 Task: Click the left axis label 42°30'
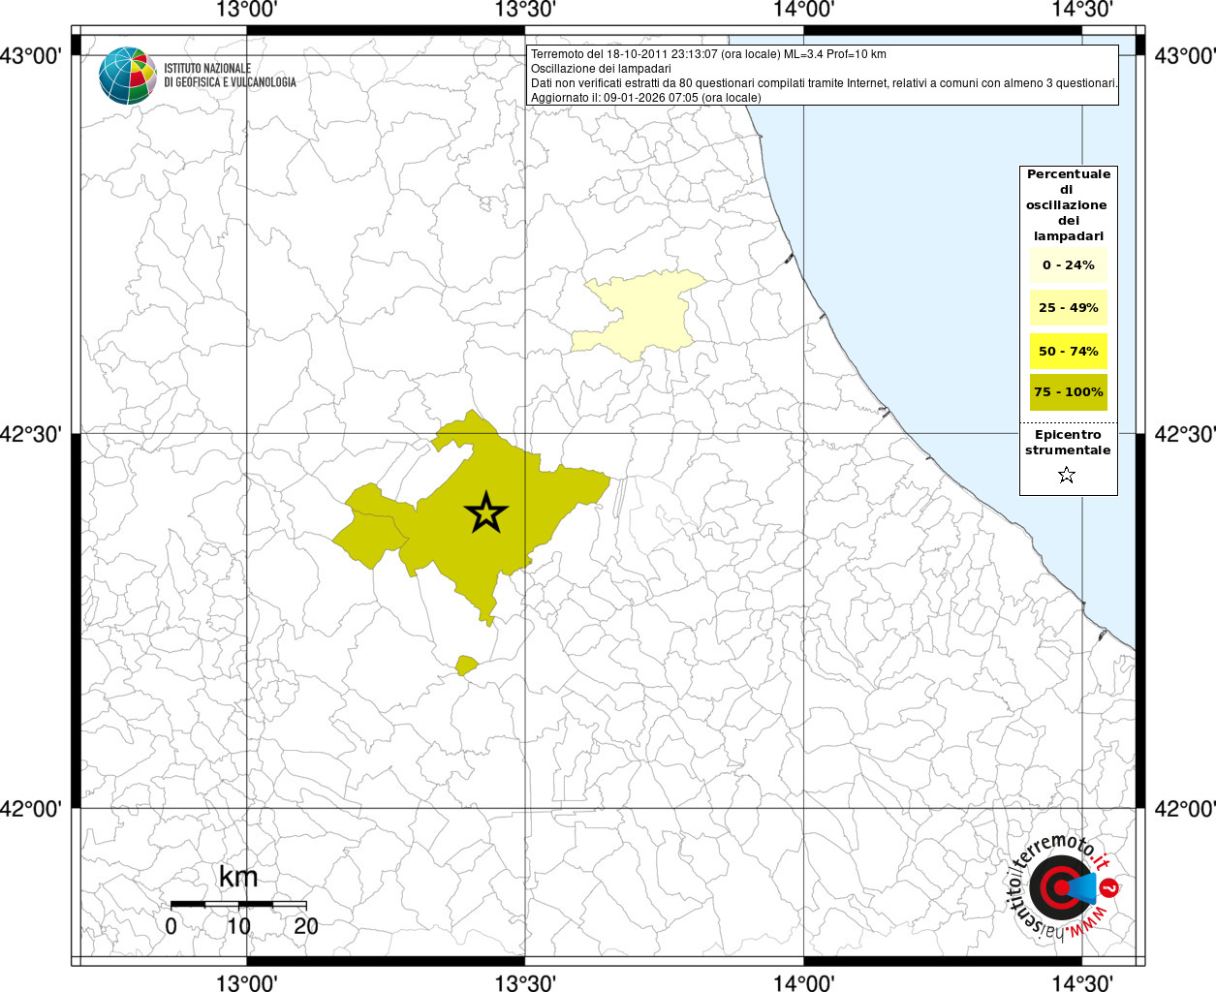coord(31,434)
